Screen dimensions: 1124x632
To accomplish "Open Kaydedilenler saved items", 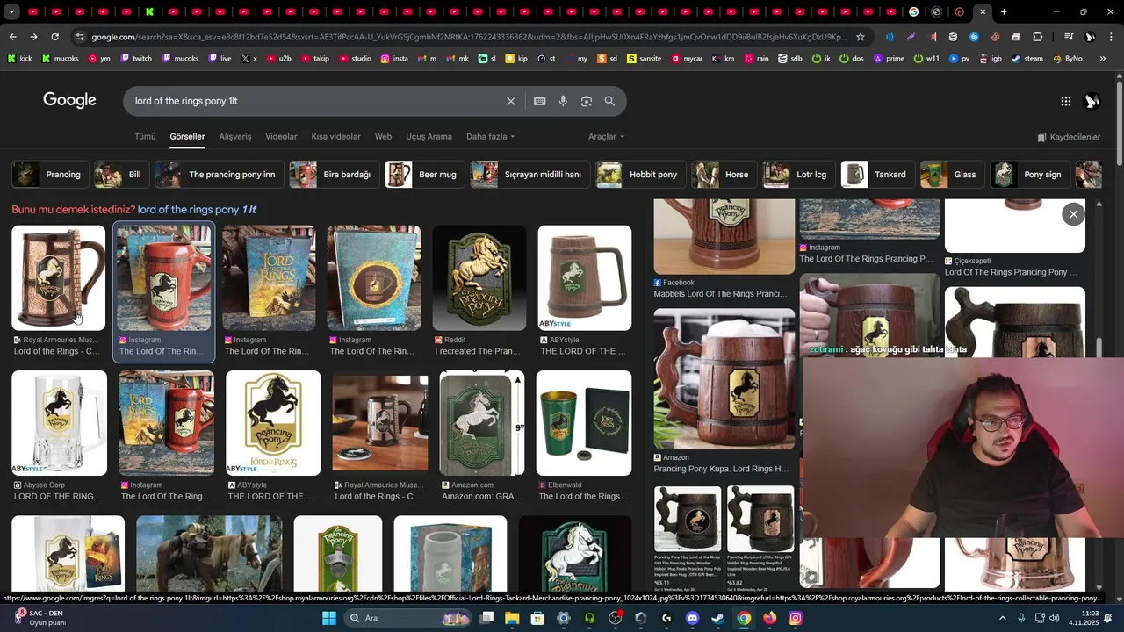I will coord(1069,137).
